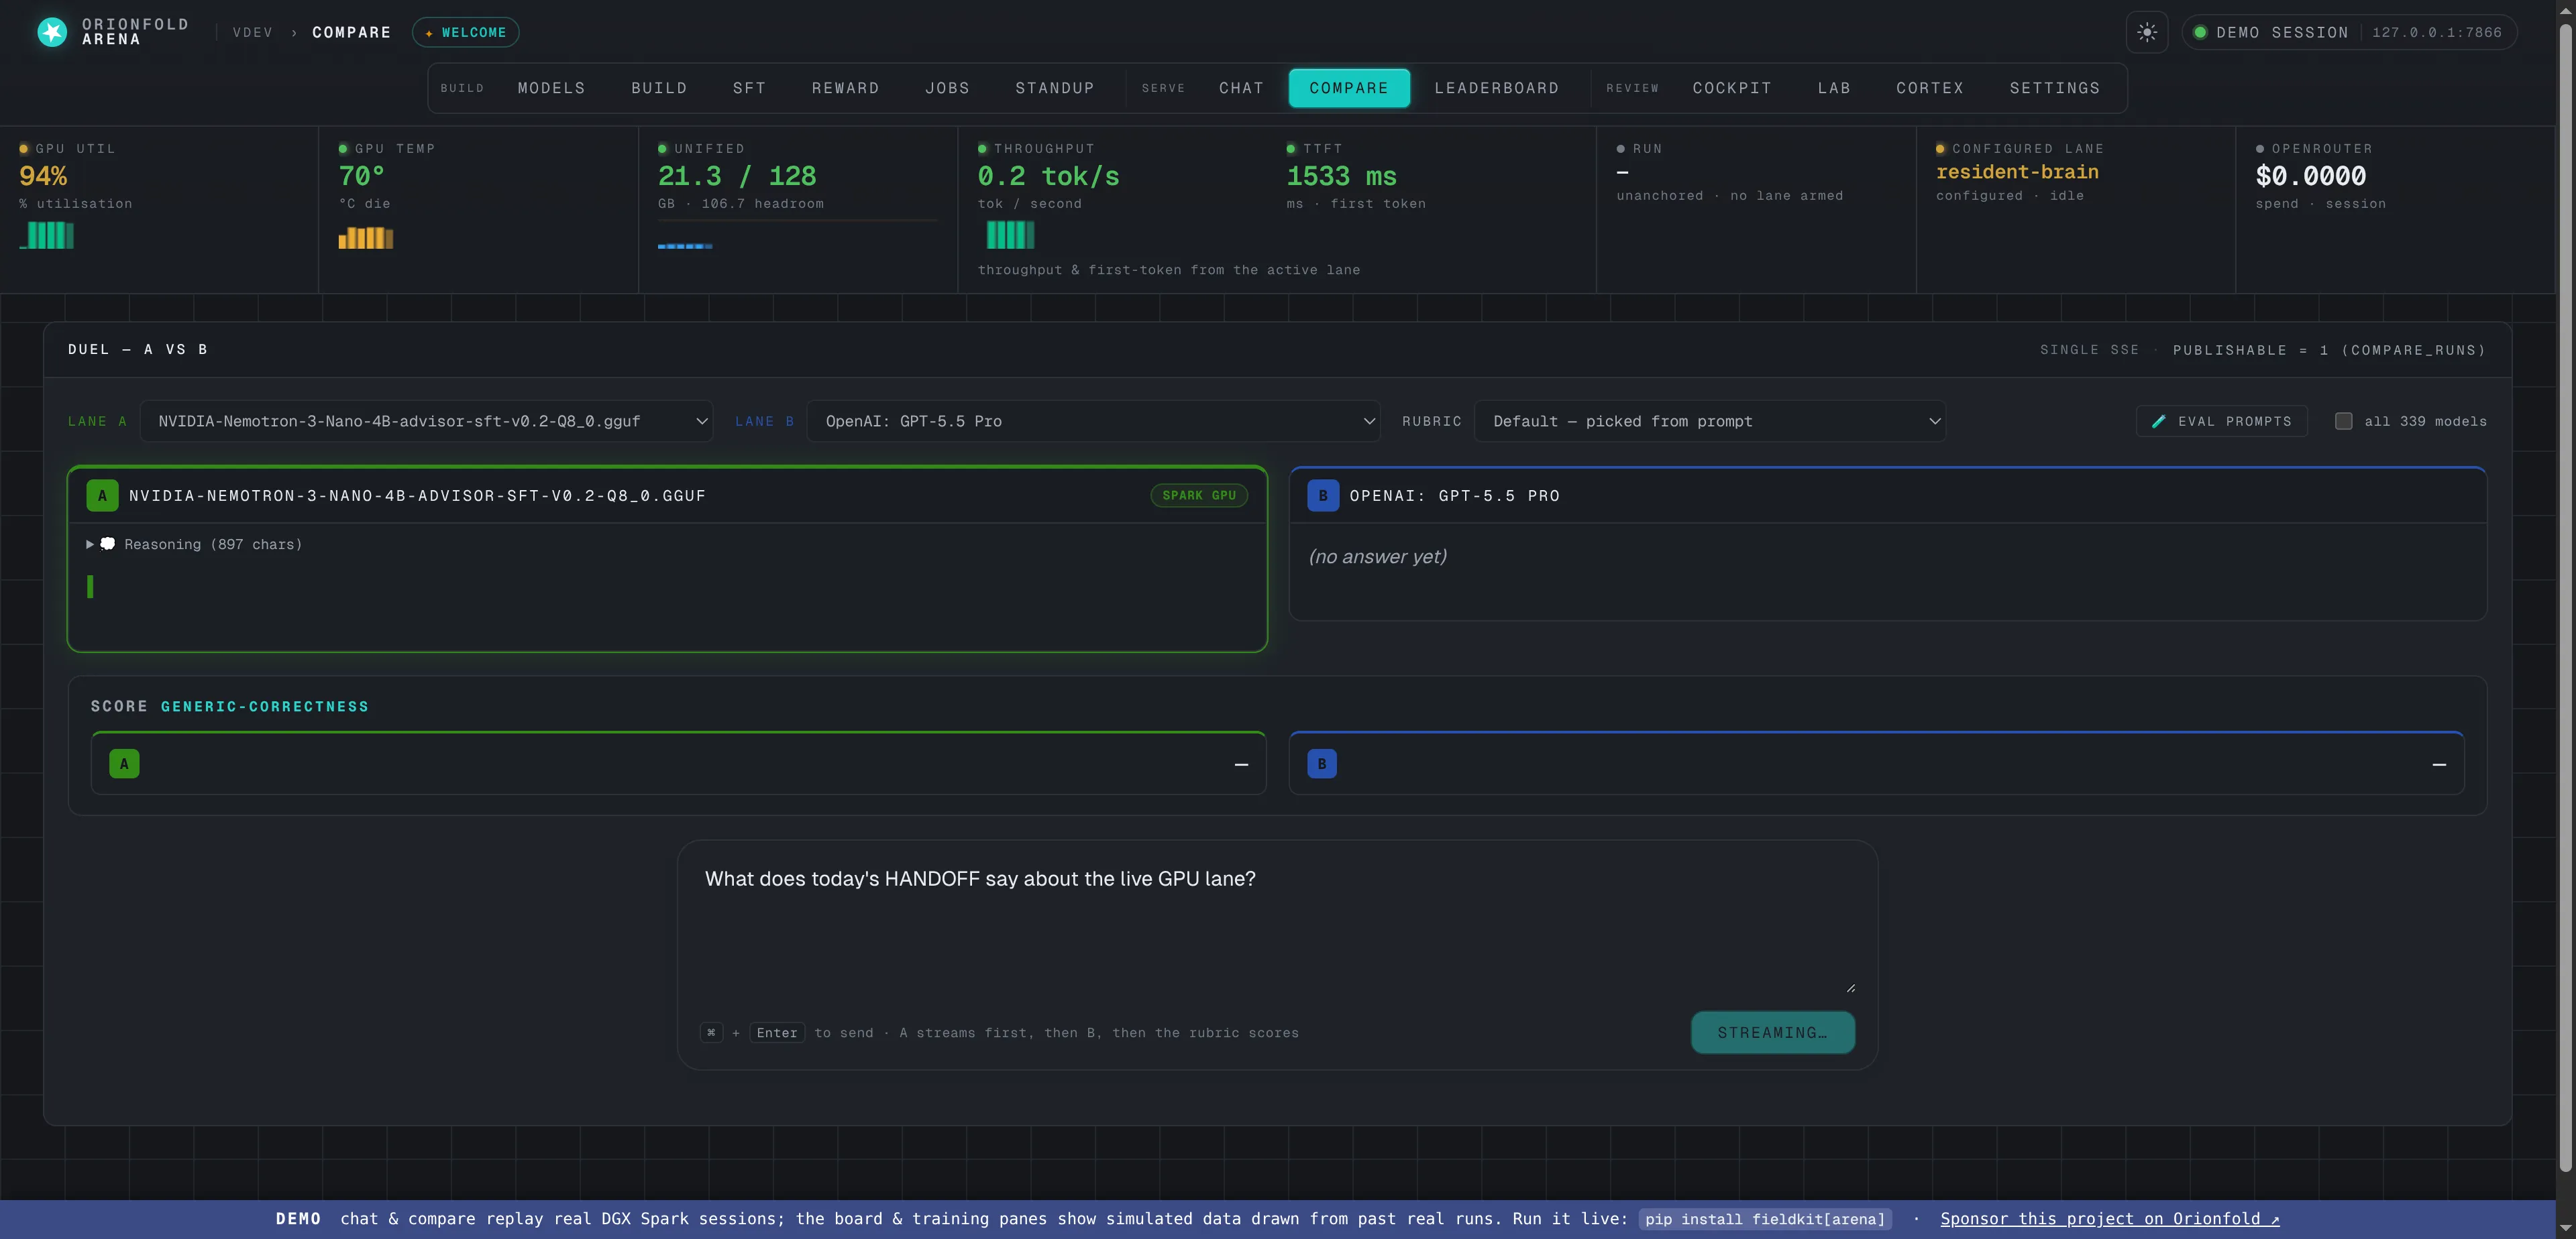Click the Welcome pill button
This screenshot has height=1239, width=2576.
(465, 32)
